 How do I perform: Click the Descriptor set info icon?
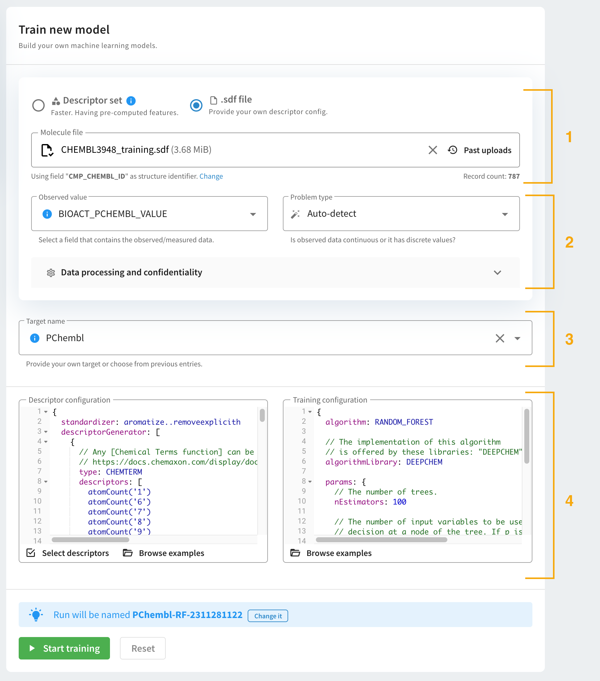[131, 101]
